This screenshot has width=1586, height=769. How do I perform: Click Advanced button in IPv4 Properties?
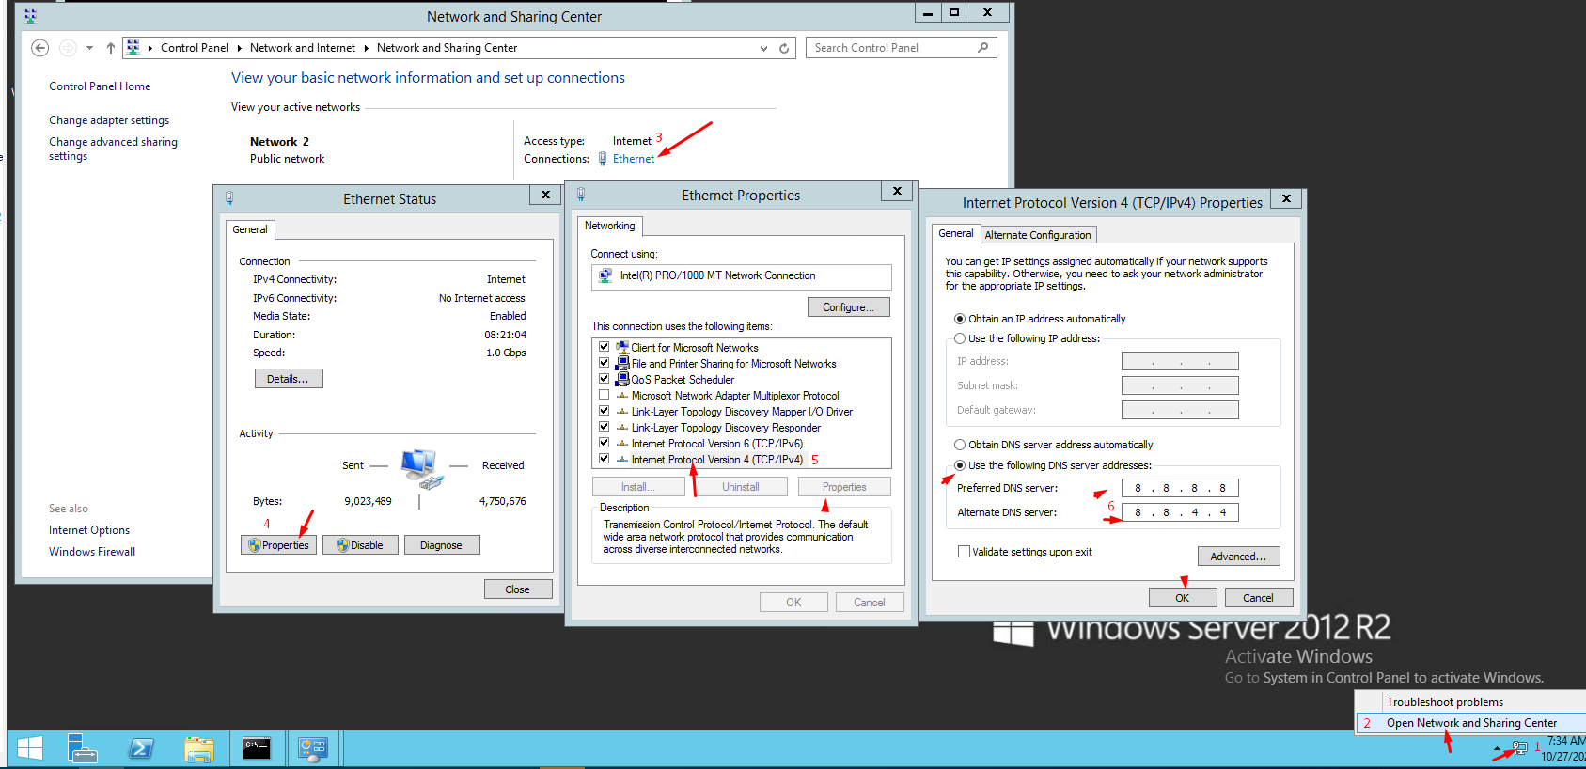(x=1238, y=557)
